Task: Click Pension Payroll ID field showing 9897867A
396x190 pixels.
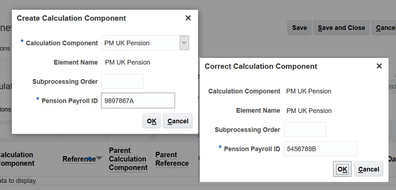Action: (138, 100)
